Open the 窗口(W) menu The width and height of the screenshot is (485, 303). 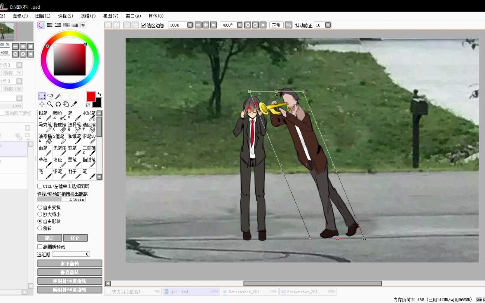tap(133, 16)
